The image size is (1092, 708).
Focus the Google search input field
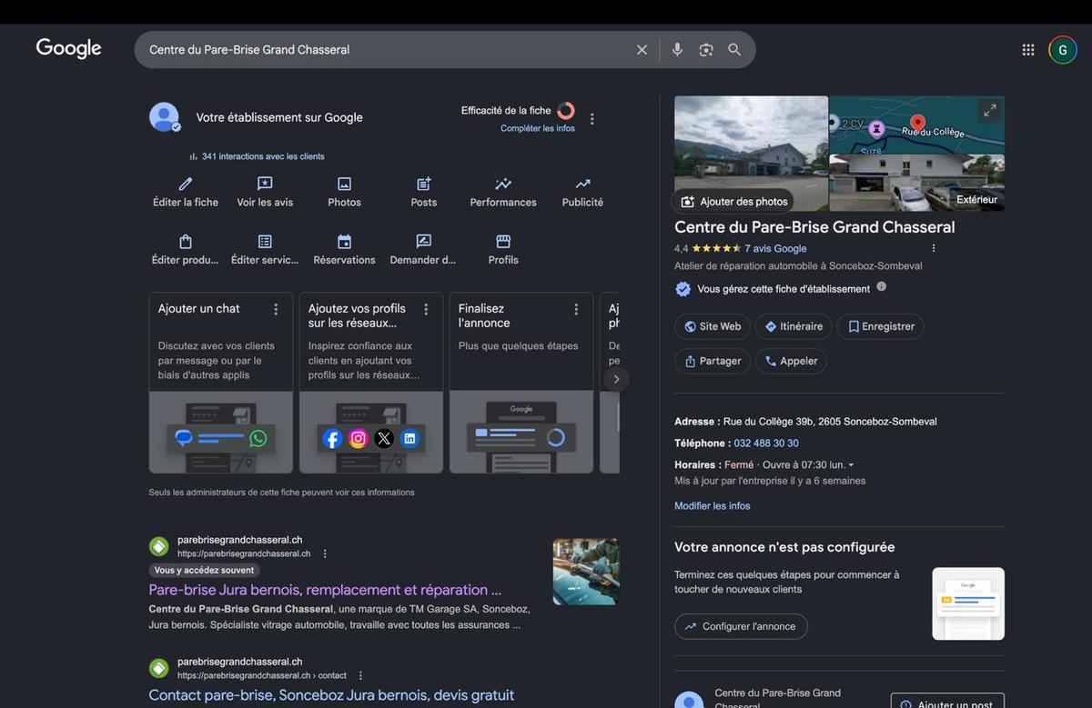387,50
